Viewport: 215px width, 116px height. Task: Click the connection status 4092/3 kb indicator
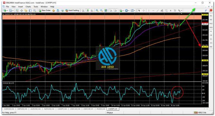click(201, 112)
